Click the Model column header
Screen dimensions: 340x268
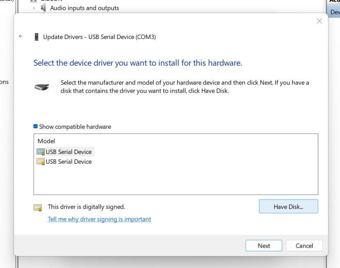[x=46, y=141]
